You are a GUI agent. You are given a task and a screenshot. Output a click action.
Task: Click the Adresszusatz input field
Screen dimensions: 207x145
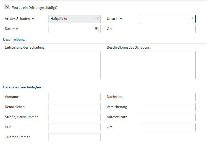click(x=168, y=117)
